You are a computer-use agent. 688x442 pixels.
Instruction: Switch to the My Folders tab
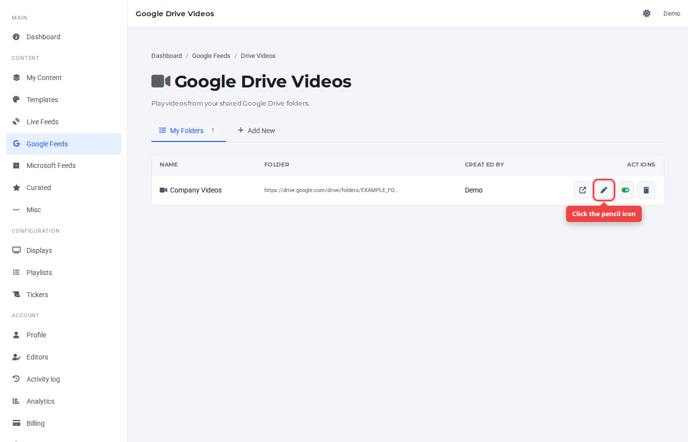point(189,131)
